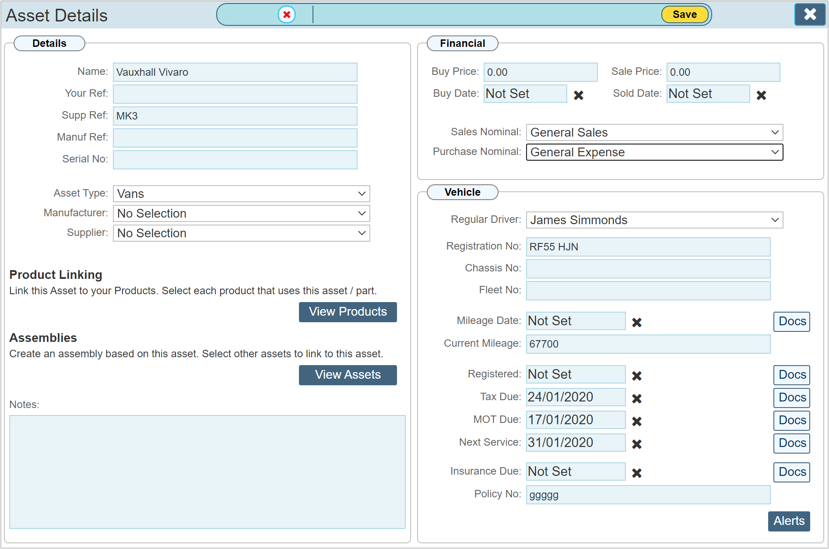The image size is (829, 549).
Task: Open the Purchase Nominal dropdown
Action: pyautogui.click(x=654, y=152)
